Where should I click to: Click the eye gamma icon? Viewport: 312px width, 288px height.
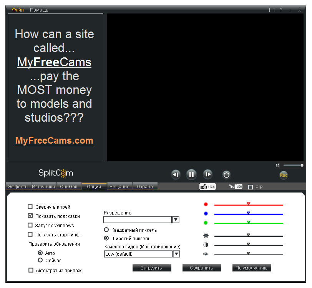[x=206, y=254]
